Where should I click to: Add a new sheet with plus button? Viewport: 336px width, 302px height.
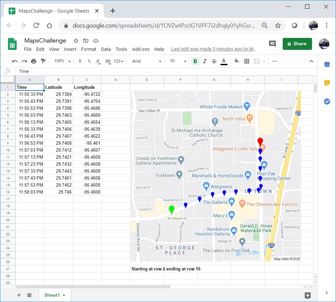click(19, 295)
